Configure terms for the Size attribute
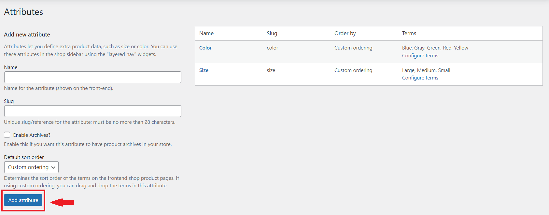This screenshot has width=549, height=215. [420, 78]
